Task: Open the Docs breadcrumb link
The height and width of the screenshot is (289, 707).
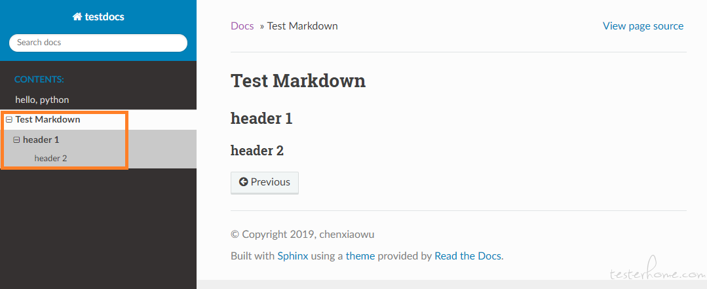Action: coord(242,26)
